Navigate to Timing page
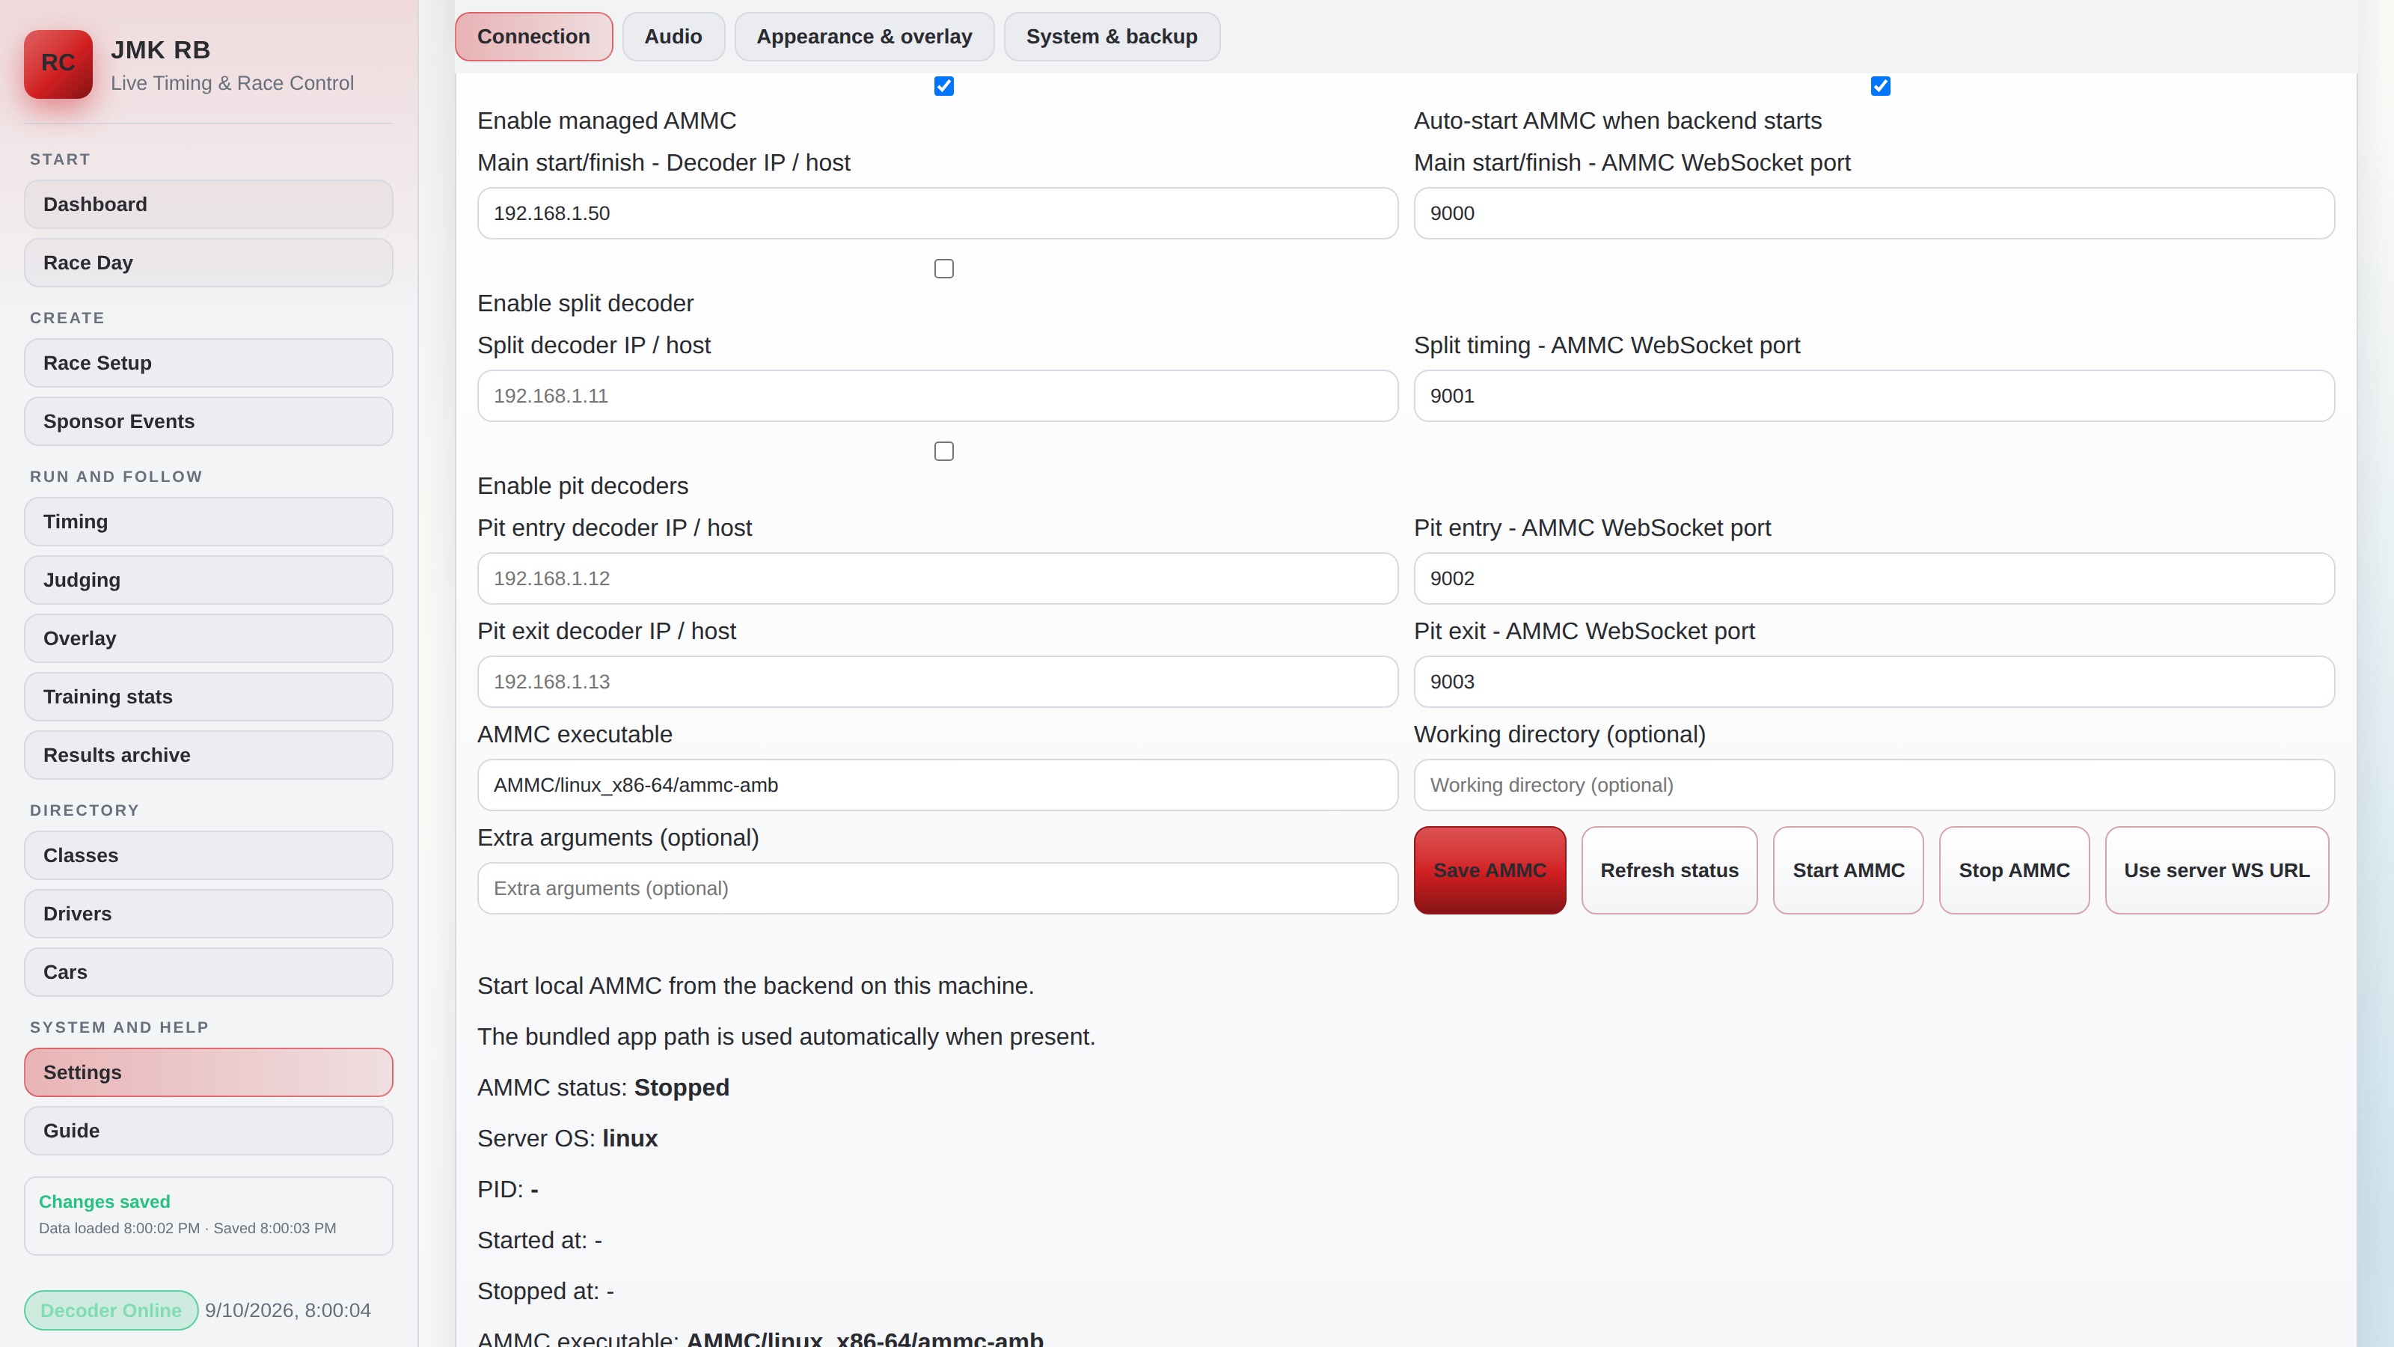 pyautogui.click(x=208, y=522)
